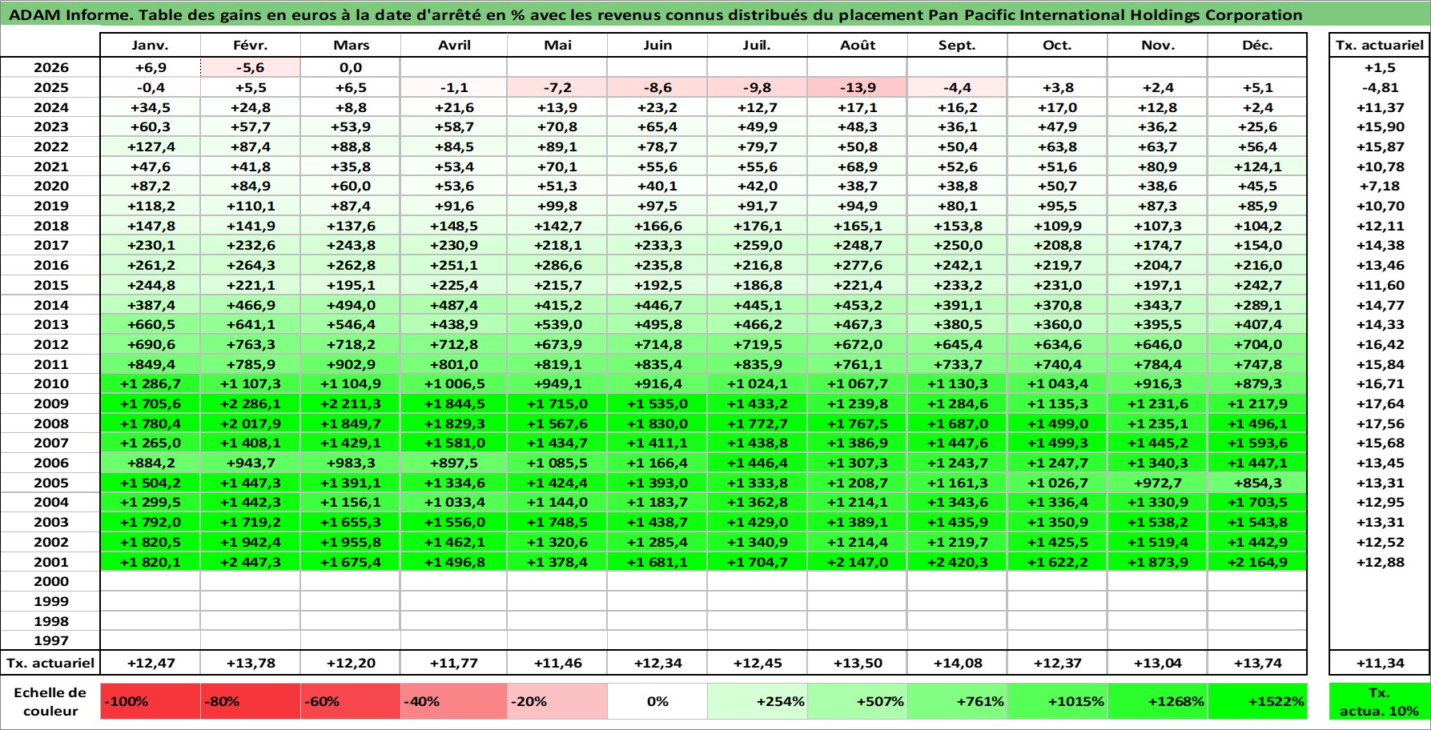Viewport: 1431px width, 730px height.
Task: Click the Echelle de couleur label
Action: (50, 701)
